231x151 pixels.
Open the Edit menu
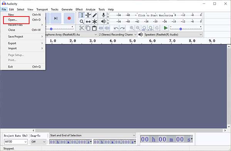11,10
